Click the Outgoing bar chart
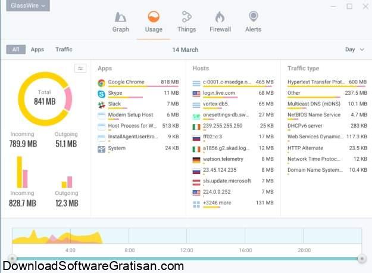This screenshot has height=273, width=372. coord(67,182)
